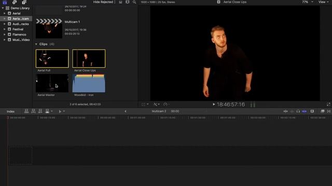Play the clip in the viewer
This screenshot has height=186, width=332.
coord(214,104)
